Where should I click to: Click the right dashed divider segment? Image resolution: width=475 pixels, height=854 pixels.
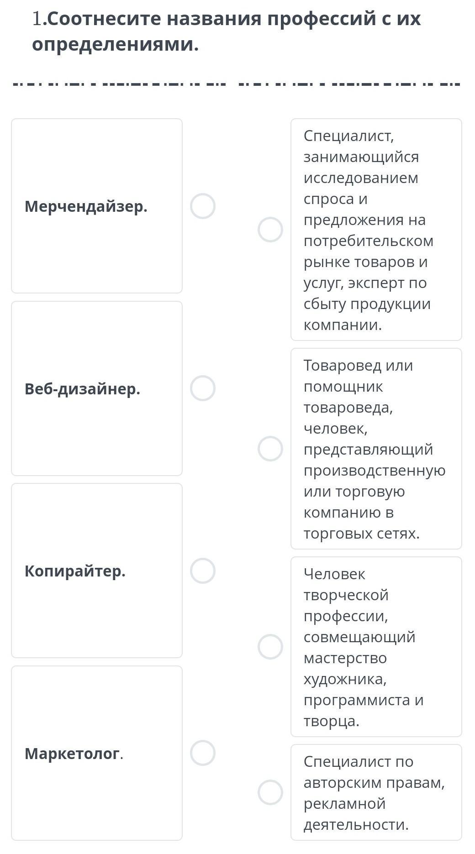[349, 84]
